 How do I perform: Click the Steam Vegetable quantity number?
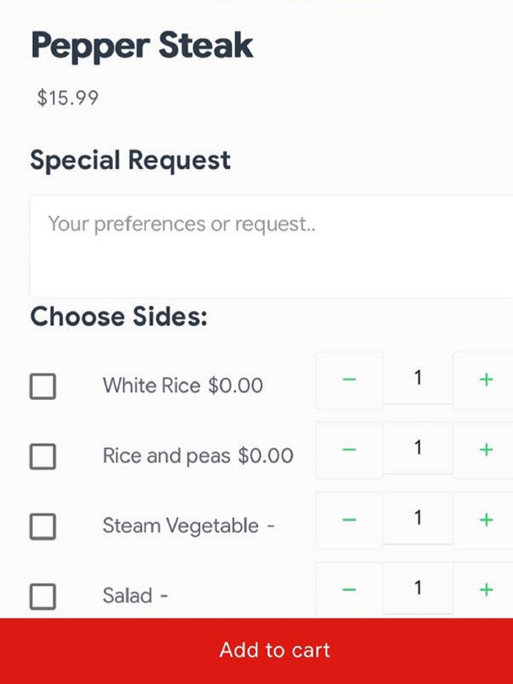tap(418, 518)
